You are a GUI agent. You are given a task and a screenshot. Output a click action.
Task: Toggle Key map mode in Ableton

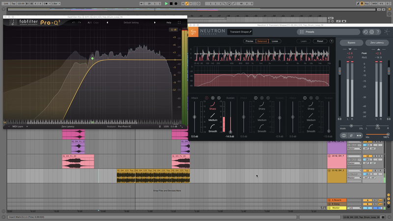pos(367,3)
